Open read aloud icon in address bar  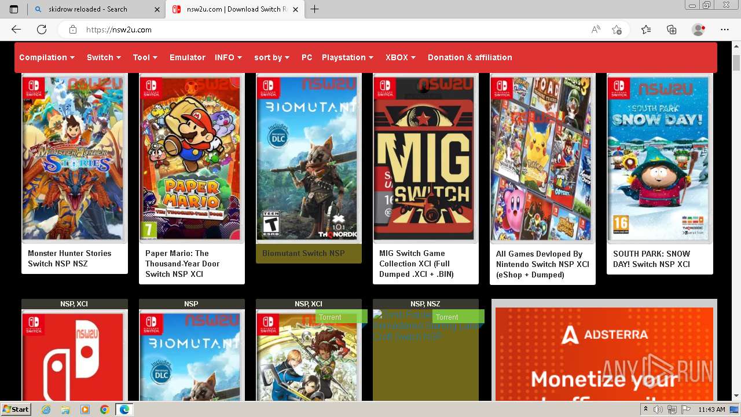(596, 30)
